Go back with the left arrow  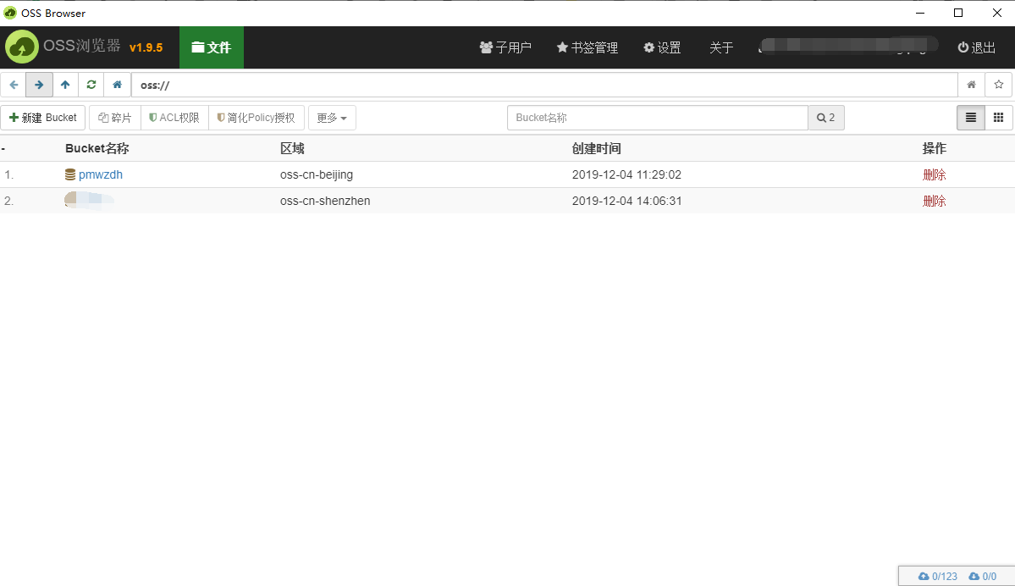coord(14,85)
